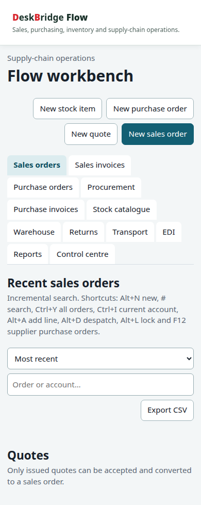Start a New quote
Image resolution: width=201 pixels, height=505 pixels.
pyautogui.click(x=91, y=134)
